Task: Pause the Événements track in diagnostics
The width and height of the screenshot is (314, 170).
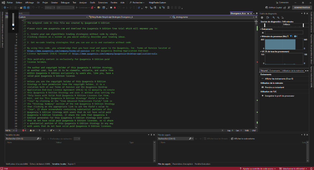Action: coord(263,33)
